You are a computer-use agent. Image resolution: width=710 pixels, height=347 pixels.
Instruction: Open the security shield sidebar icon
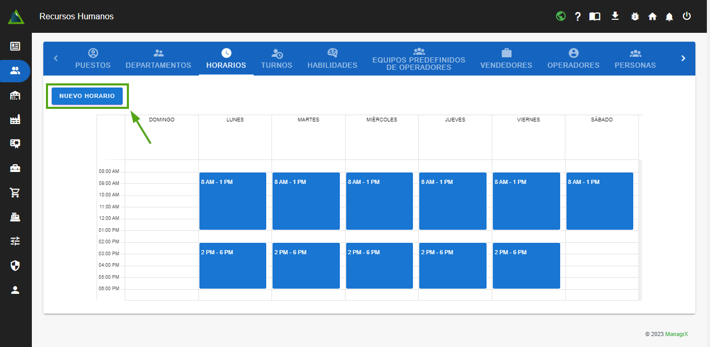point(15,266)
